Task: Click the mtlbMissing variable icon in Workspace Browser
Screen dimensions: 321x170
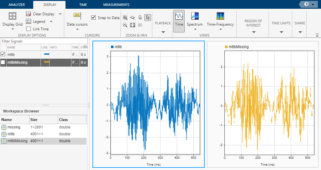Action: (4, 141)
